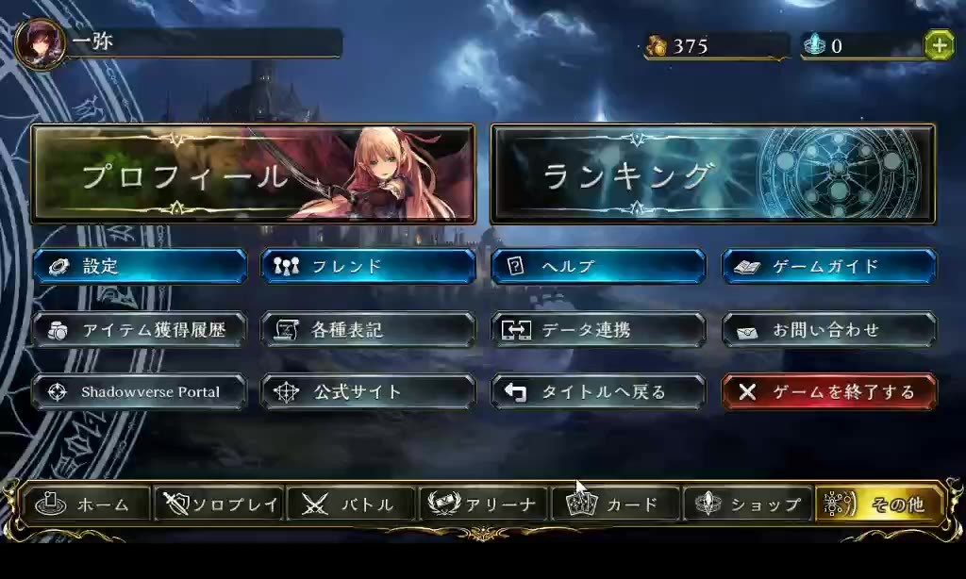Screen dimensions: 966x579
Task: Click the gold rupee coin icon
Action: 657,45
